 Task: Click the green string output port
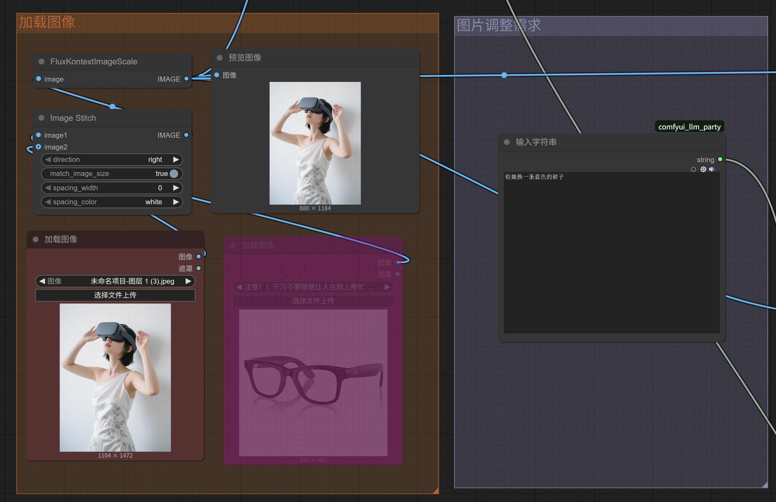click(x=720, y=159)
